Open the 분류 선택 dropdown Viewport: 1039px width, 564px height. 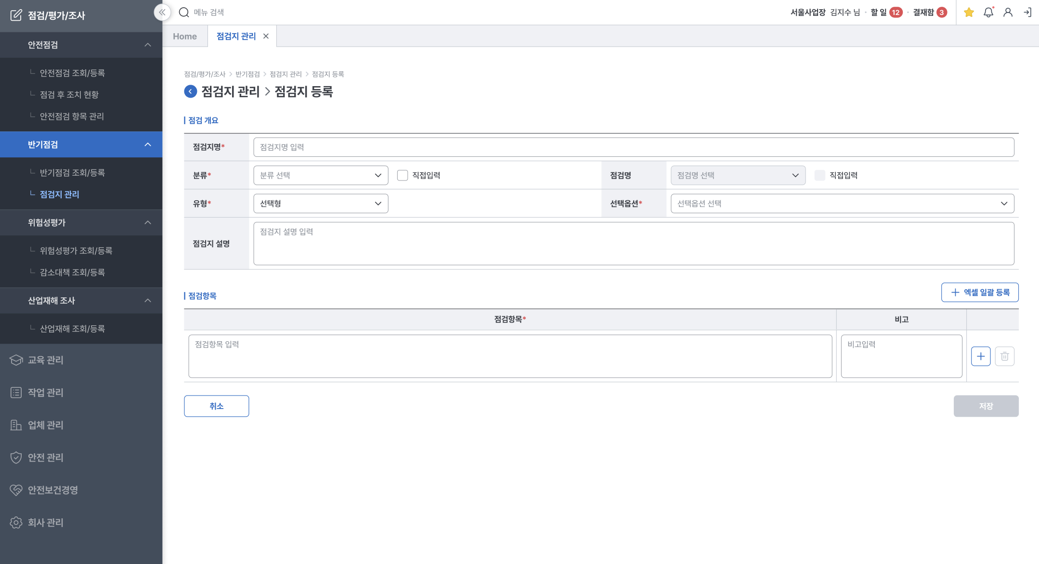321,175
